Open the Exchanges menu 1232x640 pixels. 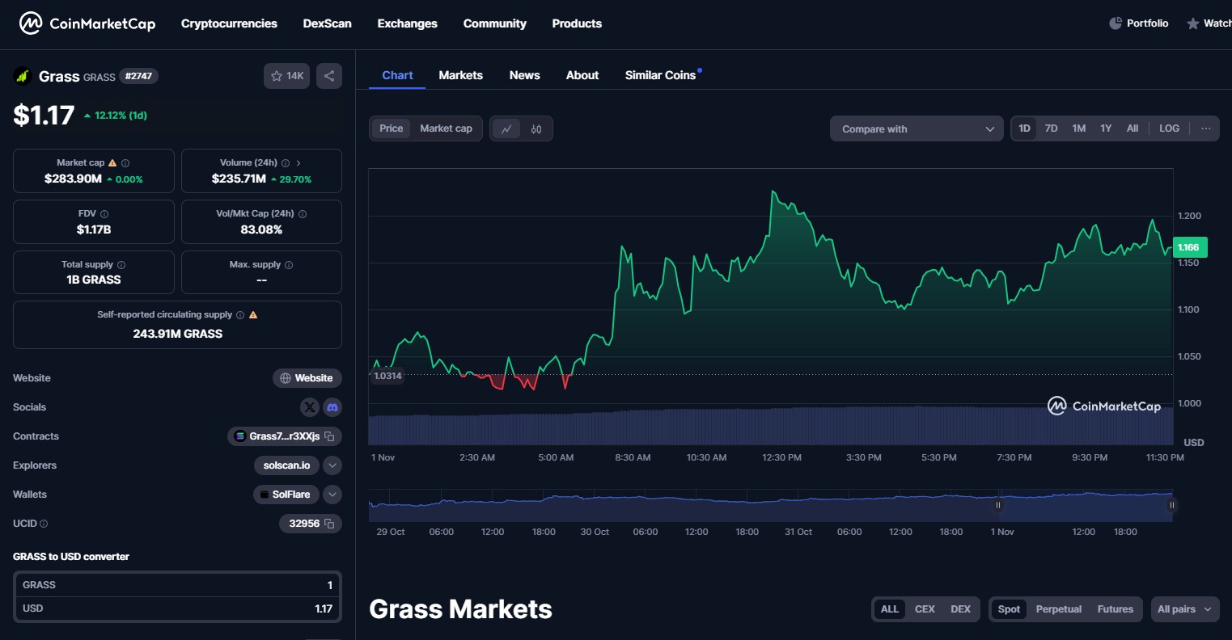408,23
